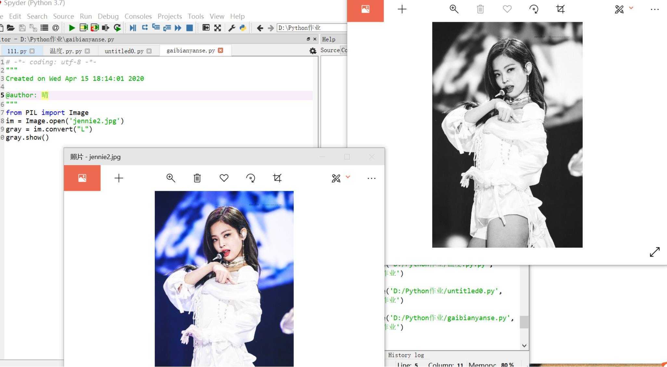Toggle the crop tool in photo viewer
This screenshot has height=367, width=667.
(277, 177)
